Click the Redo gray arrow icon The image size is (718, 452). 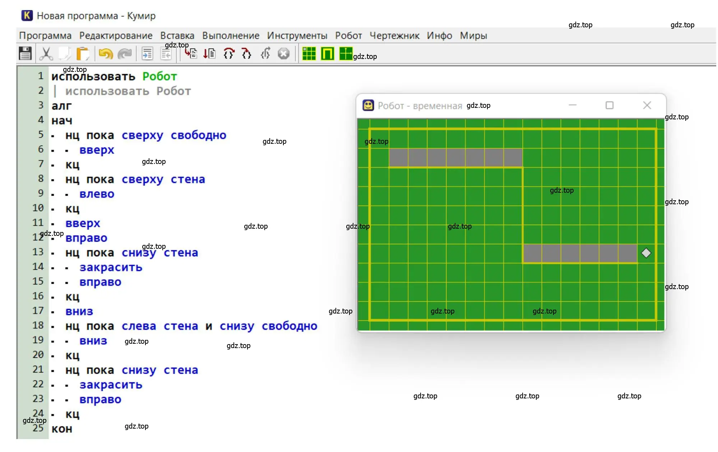tap(125, 54)
